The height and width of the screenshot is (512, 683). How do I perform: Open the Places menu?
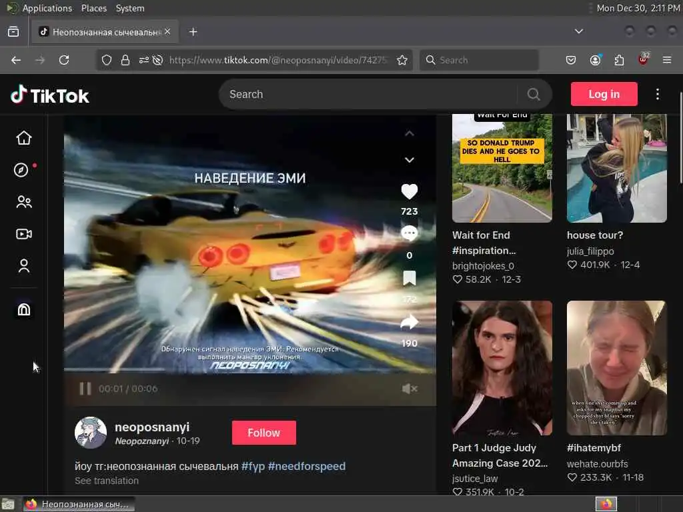[94, 8]
